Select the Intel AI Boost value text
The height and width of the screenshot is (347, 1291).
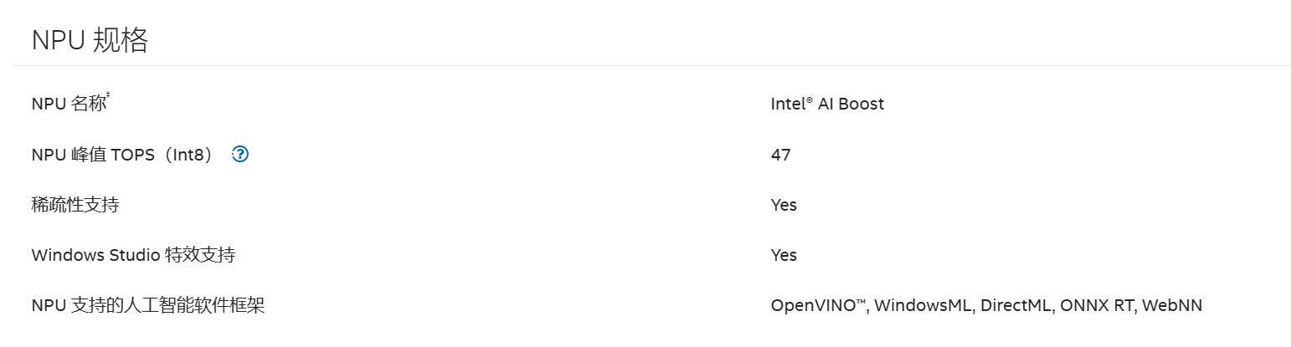pos(827,104)
